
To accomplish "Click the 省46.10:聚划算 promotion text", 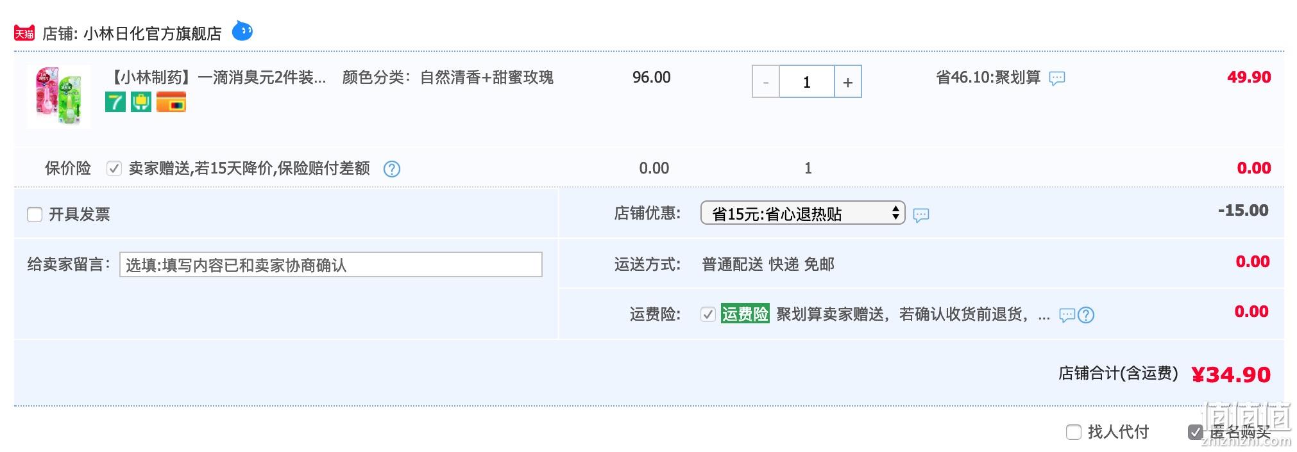I will 988,77.
